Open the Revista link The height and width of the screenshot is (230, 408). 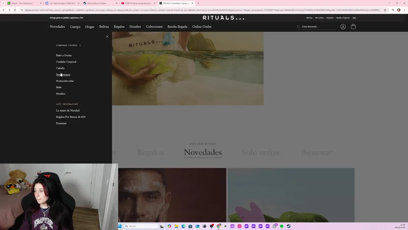coord(309,18)
